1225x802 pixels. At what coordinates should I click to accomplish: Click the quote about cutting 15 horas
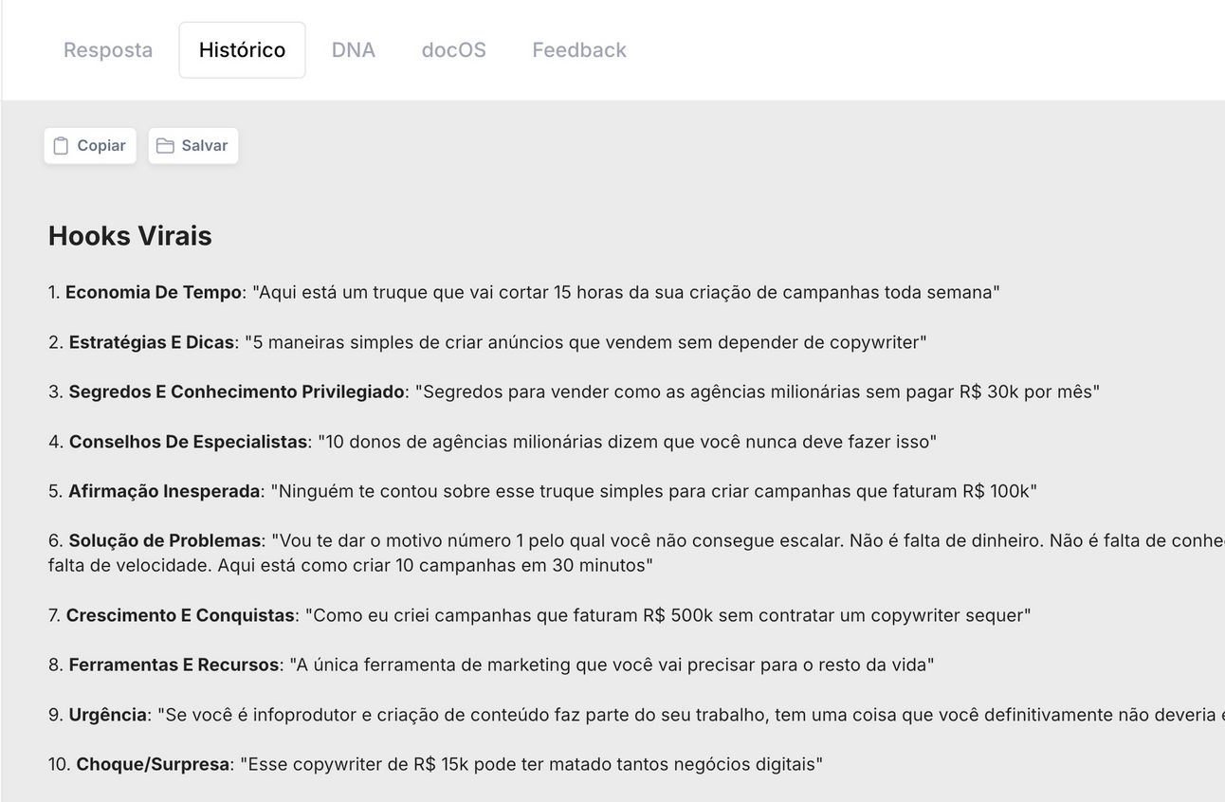626,293
